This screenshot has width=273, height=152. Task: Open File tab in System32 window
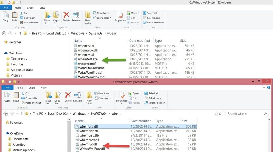point(6,7)
